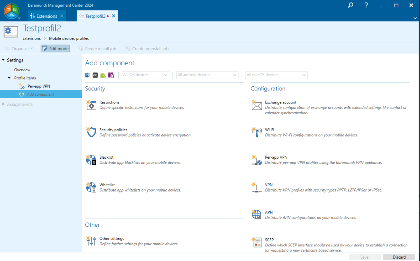Viewport: 420px width, 261px height.
Task: Open the All android devices dropdown
Action: (207, 75)
